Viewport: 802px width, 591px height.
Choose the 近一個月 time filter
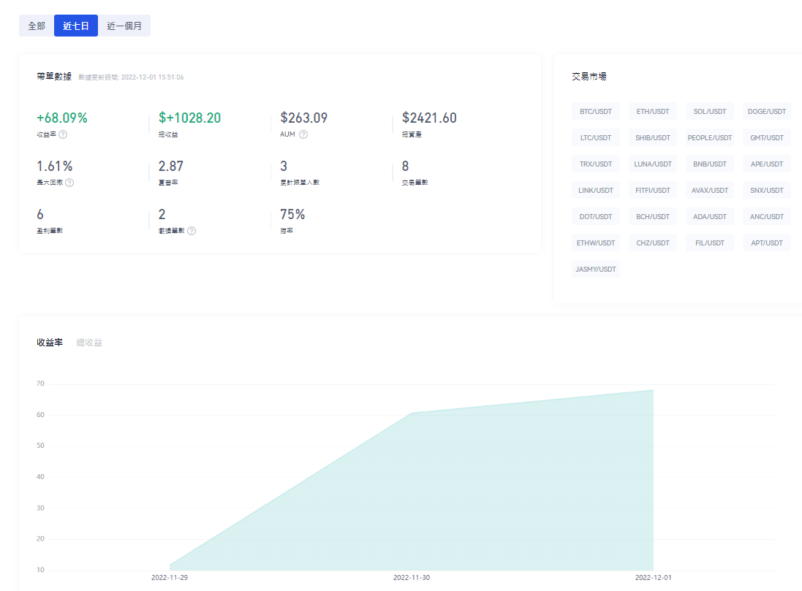(x=124, y=26)
